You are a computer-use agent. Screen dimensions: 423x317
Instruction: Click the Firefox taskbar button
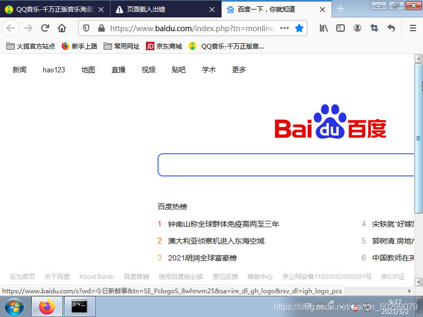(47, 306)
